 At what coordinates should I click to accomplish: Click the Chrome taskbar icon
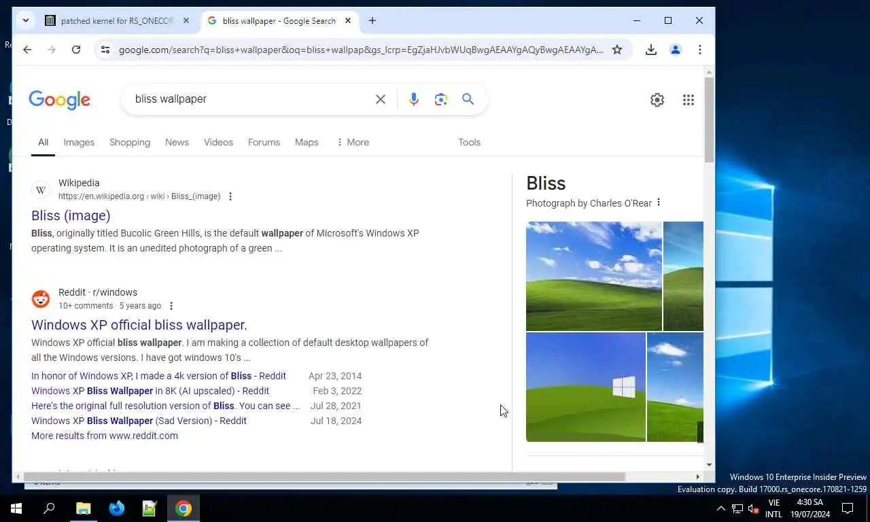tap(184, 508)
